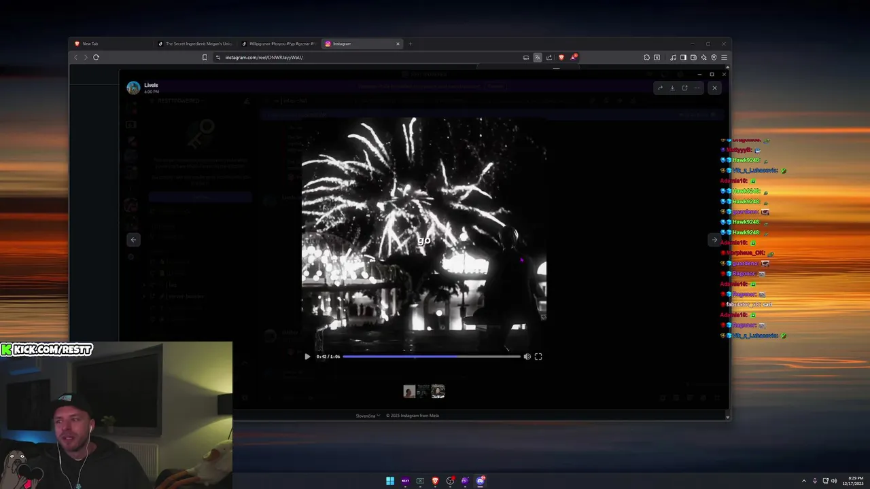Screen dimensions: 870x489
Task: Select the second media thumbnail below video
Action: click(x=423, y=391)
